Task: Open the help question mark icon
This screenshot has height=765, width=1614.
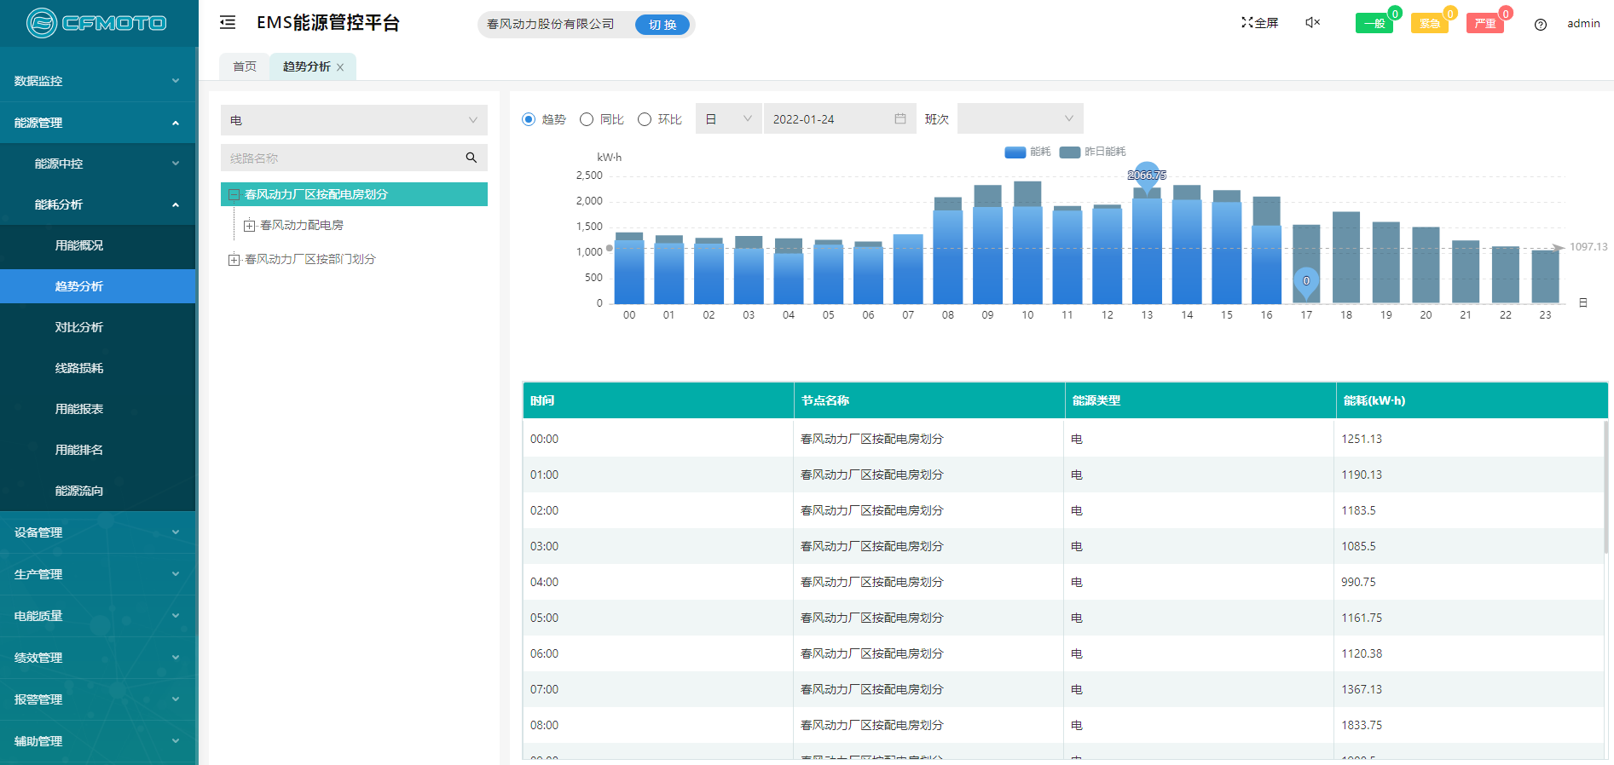Action: tap(1540, 25)
